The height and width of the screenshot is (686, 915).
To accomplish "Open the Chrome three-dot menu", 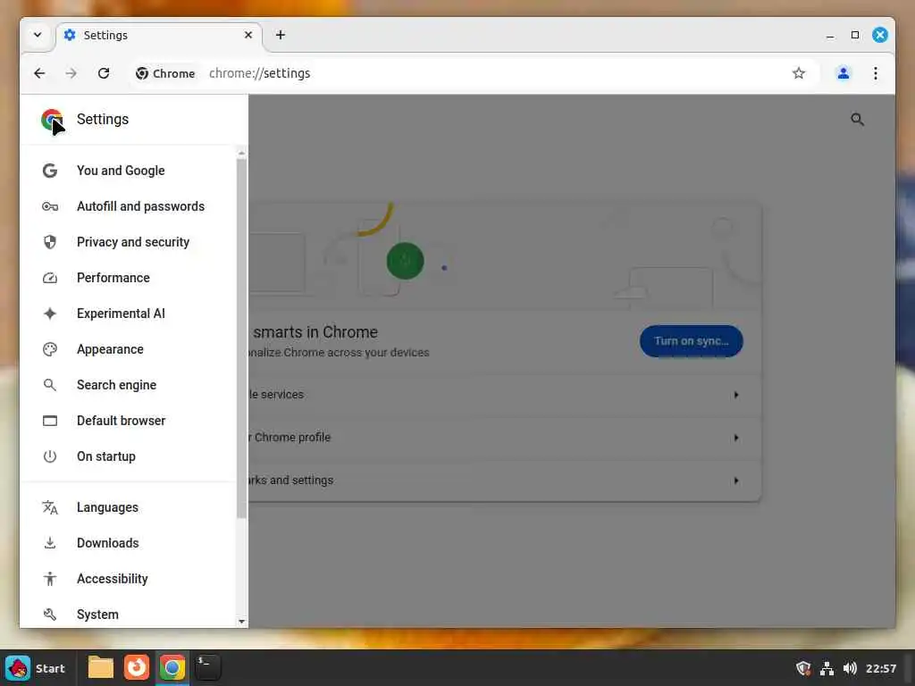I will [x=875, y=73].
